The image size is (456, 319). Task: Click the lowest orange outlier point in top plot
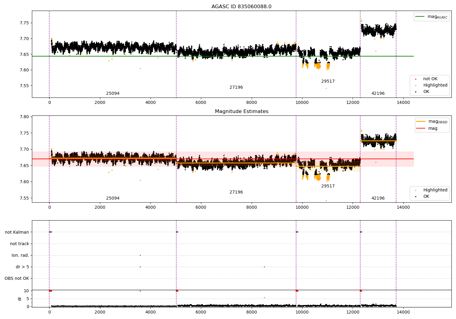tap(326, 88)
